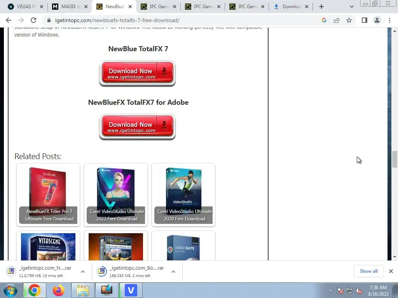Open the taskbar clock and date
The height and width of the screenshot is (298, 398).
tap(378, 291)
